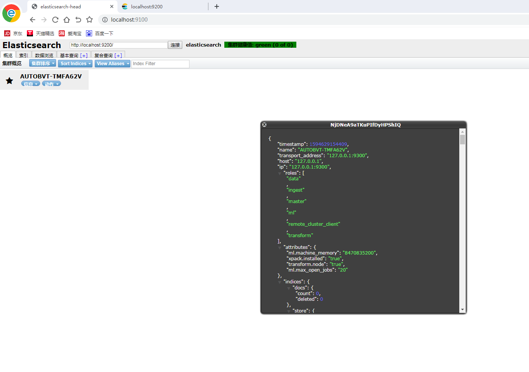
Task: Open the 百度一下 bookmark
Action: pos(100,33)
